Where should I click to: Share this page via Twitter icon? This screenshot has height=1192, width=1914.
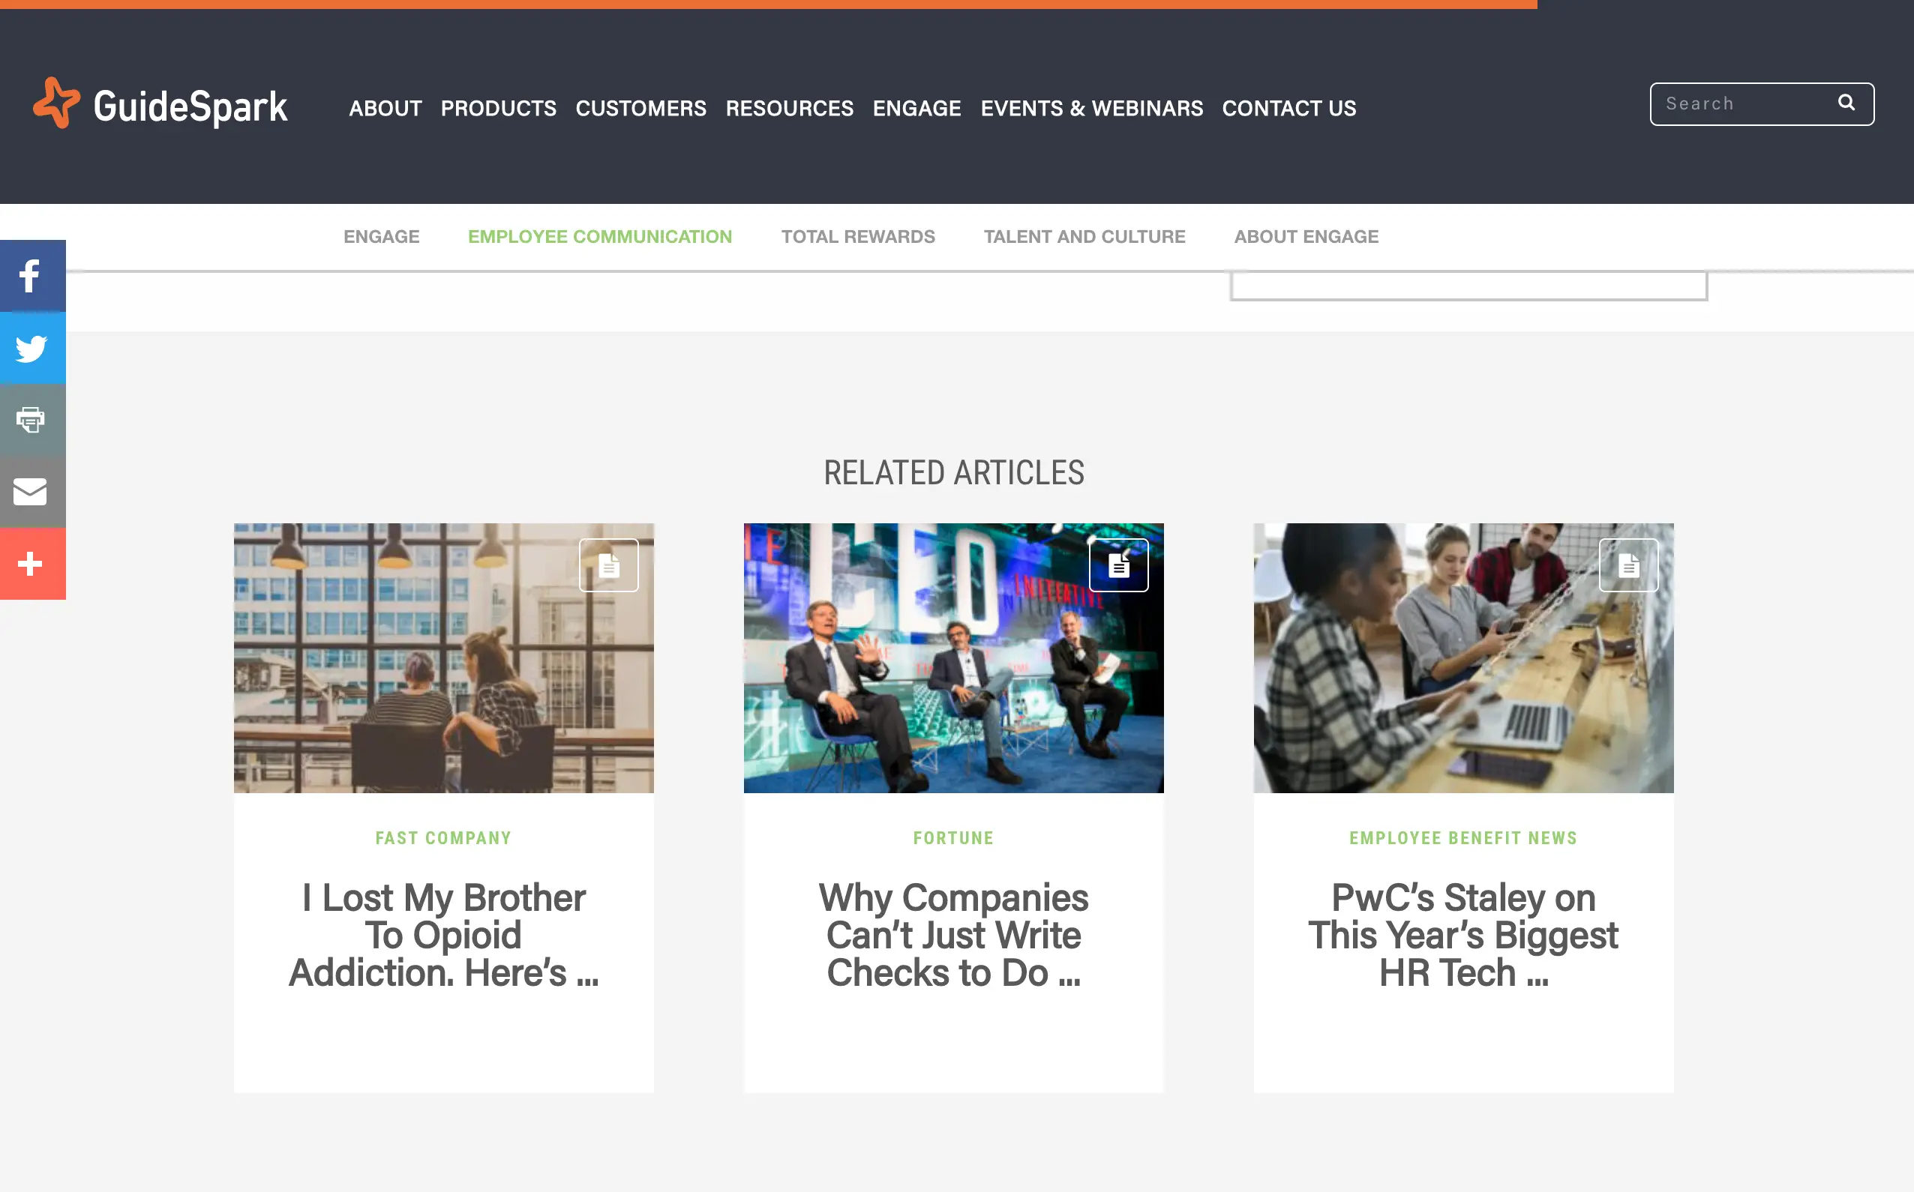click(x=32, y=348)
